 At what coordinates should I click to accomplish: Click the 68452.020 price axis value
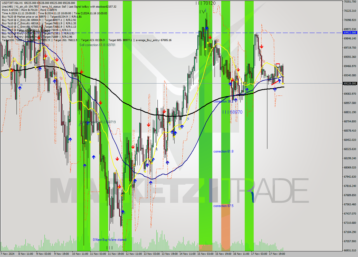(x=350, y=140)
